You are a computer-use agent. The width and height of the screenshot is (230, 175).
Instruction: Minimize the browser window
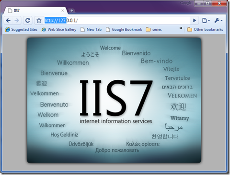pyautogui.click(x=199, y=3)
